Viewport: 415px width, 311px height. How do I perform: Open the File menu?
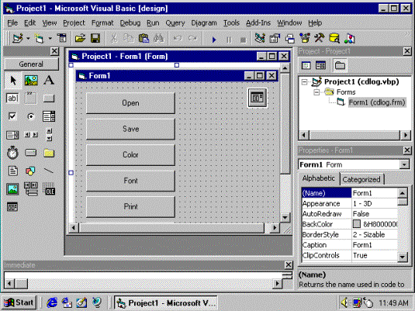12,23
